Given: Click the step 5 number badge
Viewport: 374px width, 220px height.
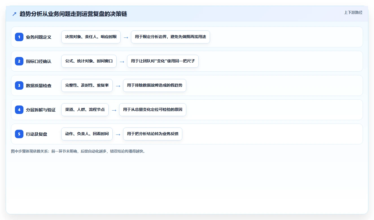Looking at the screenshot, I should click(19, 134).
